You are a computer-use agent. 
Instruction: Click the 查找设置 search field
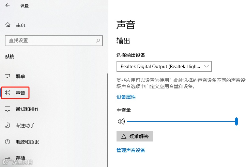tap(54, 41)
